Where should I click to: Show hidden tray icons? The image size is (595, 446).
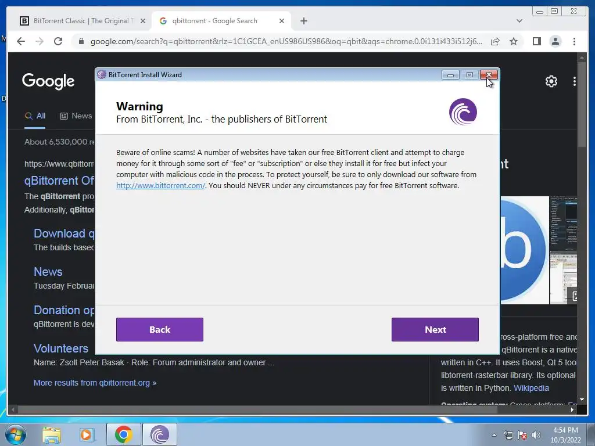(x=494, y=435)
